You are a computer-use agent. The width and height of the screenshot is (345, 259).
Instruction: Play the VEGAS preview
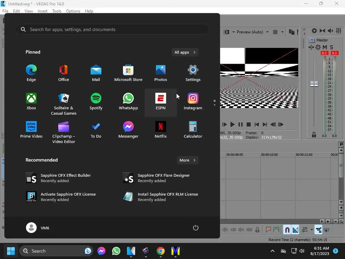click(x=232, y=124)
